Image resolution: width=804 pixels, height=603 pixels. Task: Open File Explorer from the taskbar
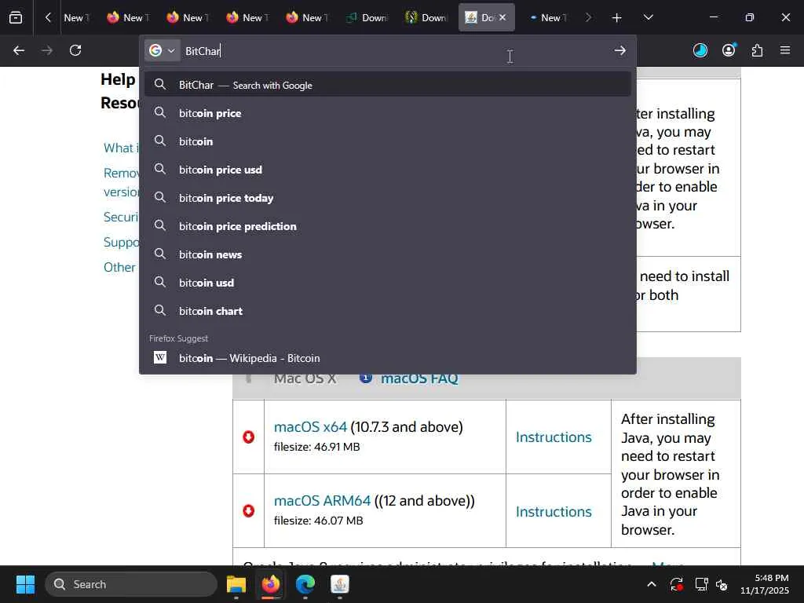236,584
